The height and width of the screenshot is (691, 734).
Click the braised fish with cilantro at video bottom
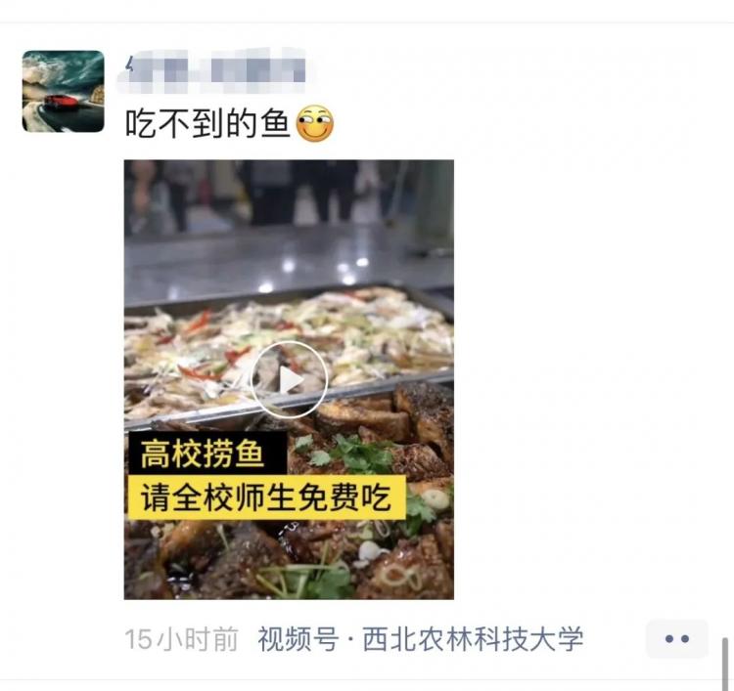[x=289, y=561]
